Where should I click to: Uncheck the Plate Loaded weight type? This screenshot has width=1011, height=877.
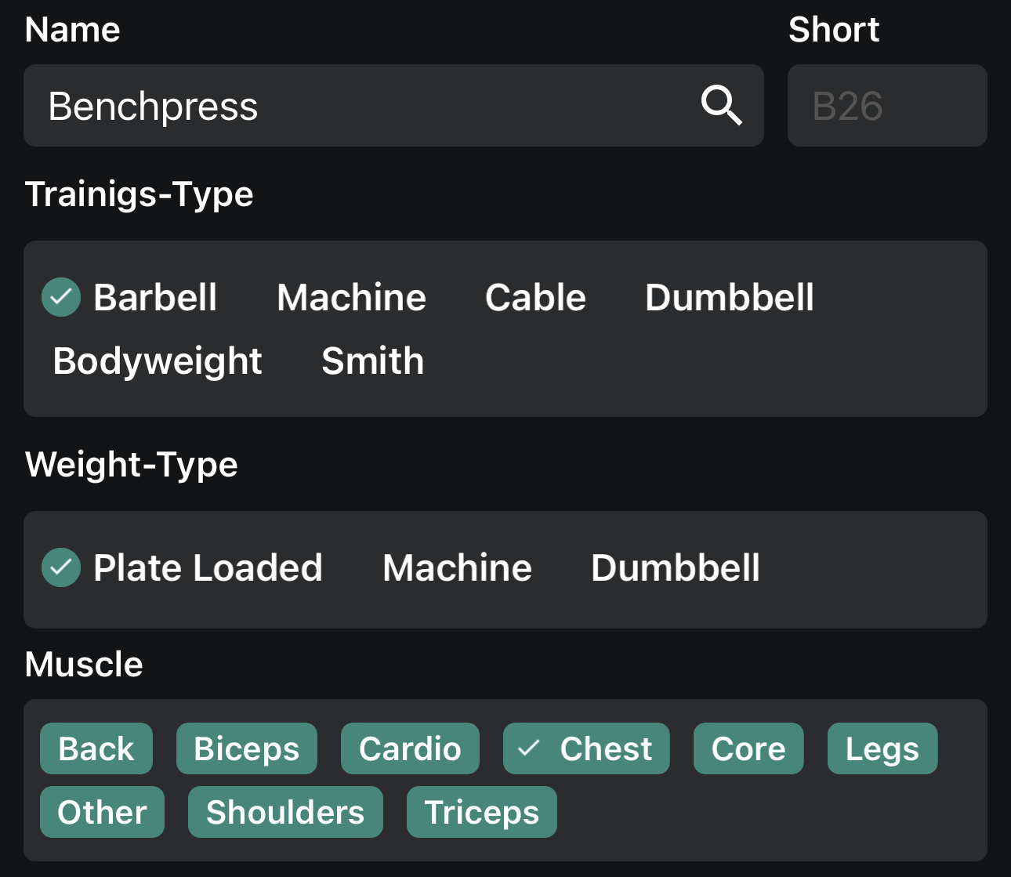pyautogui.click(x=182, y=567)
